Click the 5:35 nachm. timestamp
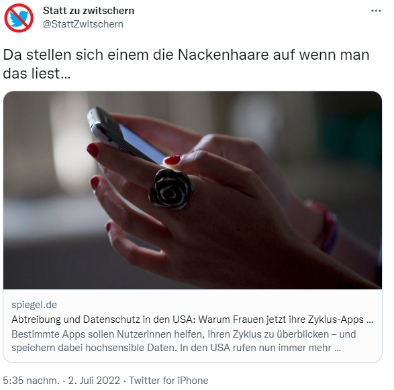Screen dimensions: 394x390 point(32,381)
